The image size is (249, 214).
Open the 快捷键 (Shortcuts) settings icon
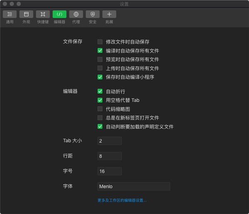click(43, 14)
